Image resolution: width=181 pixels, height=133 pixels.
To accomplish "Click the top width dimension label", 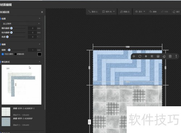I will (x=127, y=47).
